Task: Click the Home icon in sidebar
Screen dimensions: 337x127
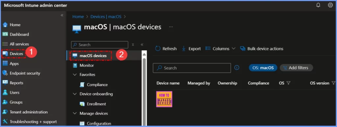Action: click(x=5, y=25)
